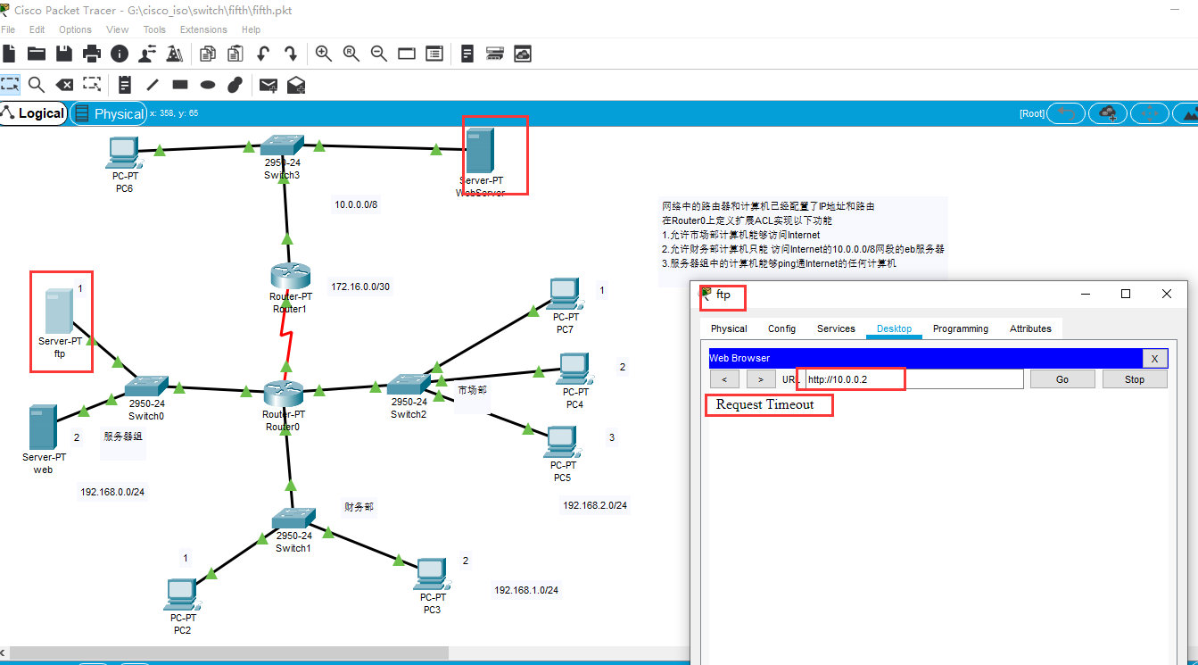
Task: Zoom in on the workspace
Action: point(324,54)
